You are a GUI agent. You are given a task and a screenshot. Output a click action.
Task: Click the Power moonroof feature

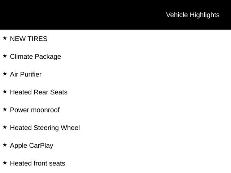coord(35,110)
